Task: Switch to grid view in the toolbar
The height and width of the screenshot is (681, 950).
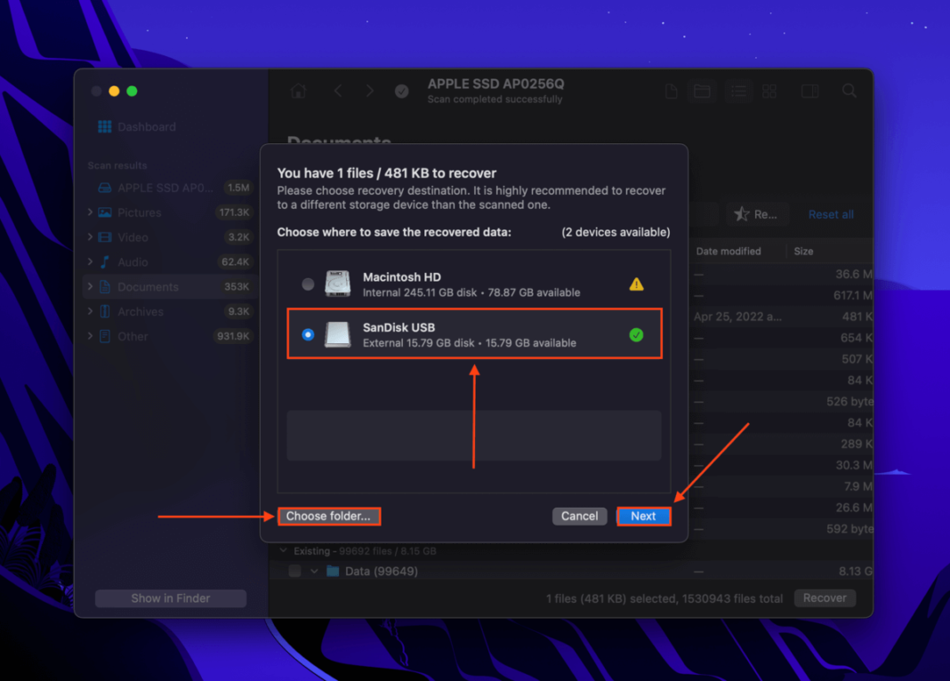Action: tap(769, 91)
